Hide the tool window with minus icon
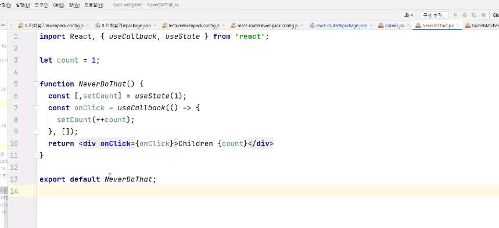The width and height of the screenshot is (499, 228). (x=3, y=26)
